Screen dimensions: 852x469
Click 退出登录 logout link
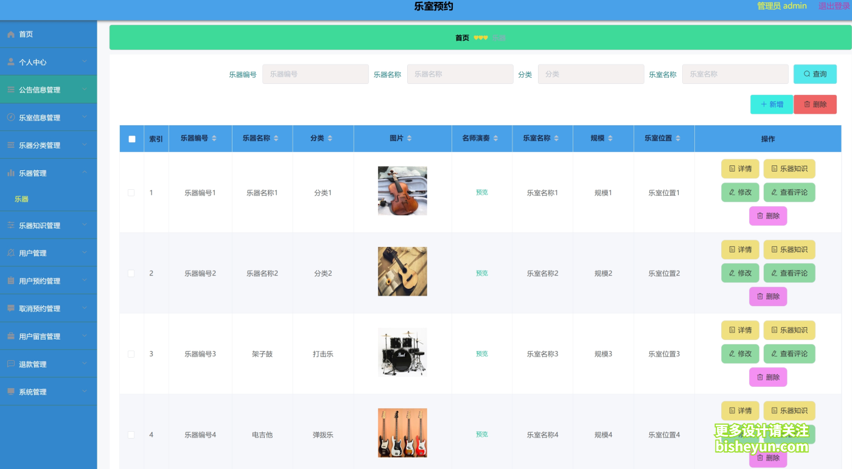point(834,6)
